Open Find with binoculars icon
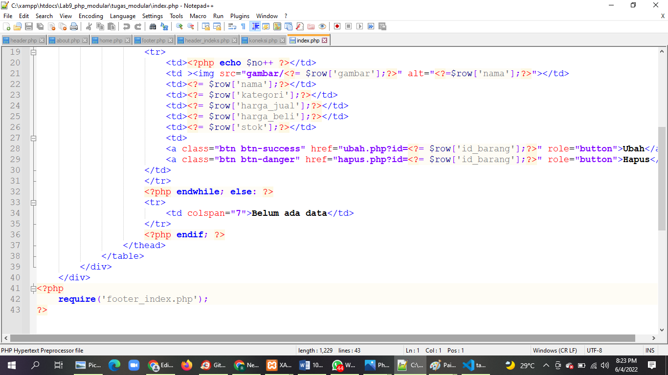Screen dimensions: 668x375 153,26
